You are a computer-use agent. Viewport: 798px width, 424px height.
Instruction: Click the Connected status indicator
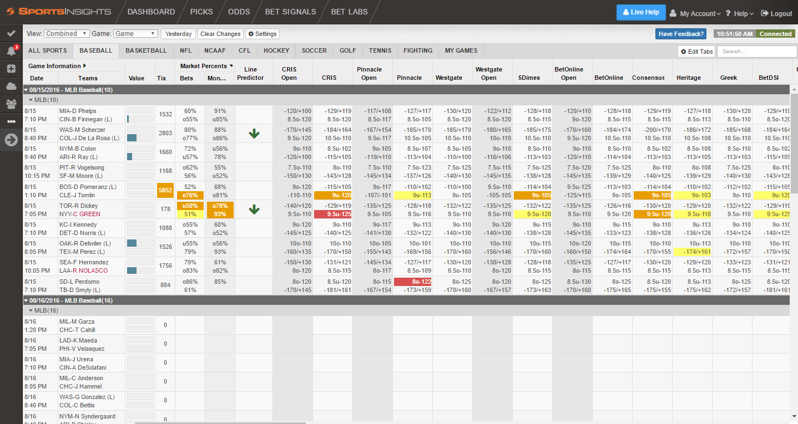click(775, 34)
